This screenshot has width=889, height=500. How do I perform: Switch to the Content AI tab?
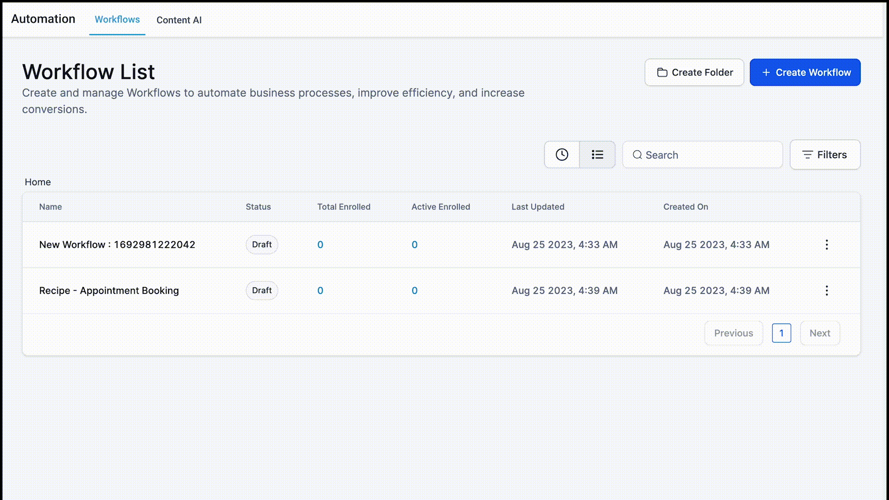[x=179, y=20]
